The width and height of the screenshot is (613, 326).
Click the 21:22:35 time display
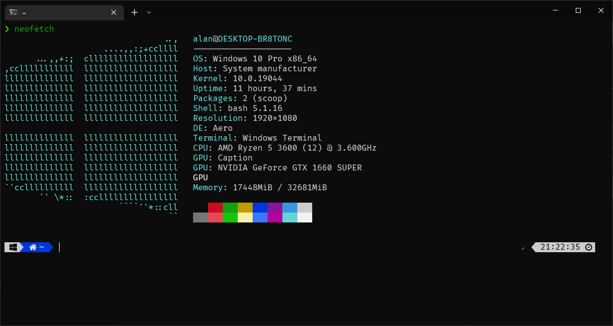click(560, 247)
